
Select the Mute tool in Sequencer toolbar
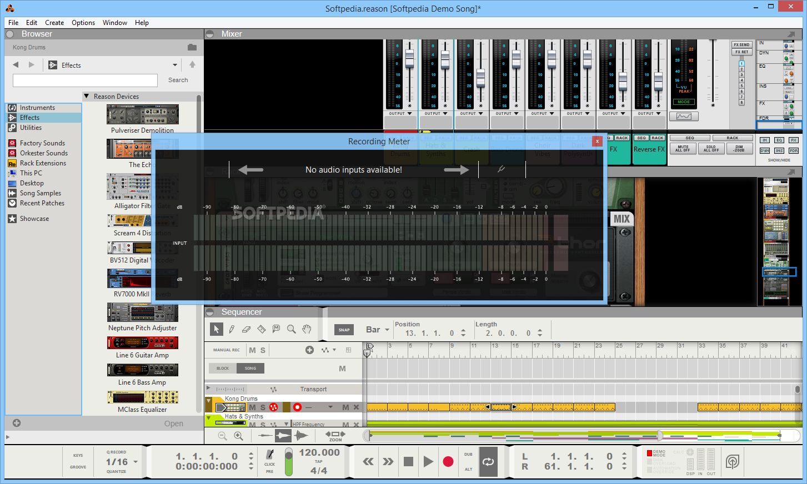(x=276, y=329)
